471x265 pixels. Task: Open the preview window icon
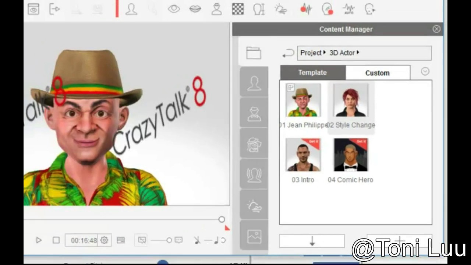33,9
